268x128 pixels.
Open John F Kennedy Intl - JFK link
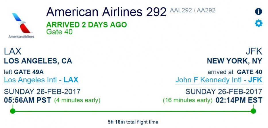[219, 80]
